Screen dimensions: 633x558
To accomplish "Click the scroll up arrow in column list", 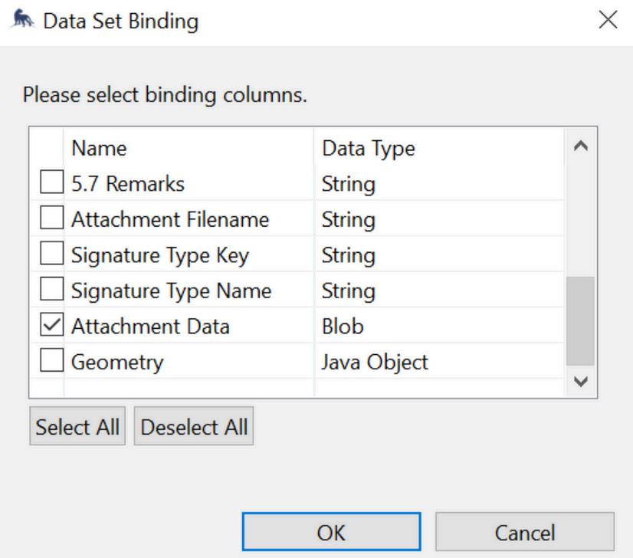I will (580, 146).
